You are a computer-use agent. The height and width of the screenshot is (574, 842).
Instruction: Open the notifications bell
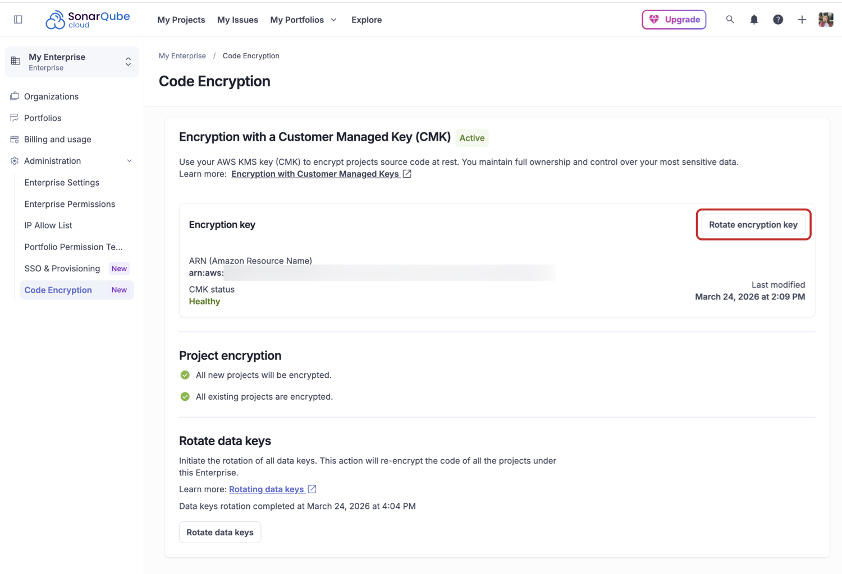click(754, 20)
